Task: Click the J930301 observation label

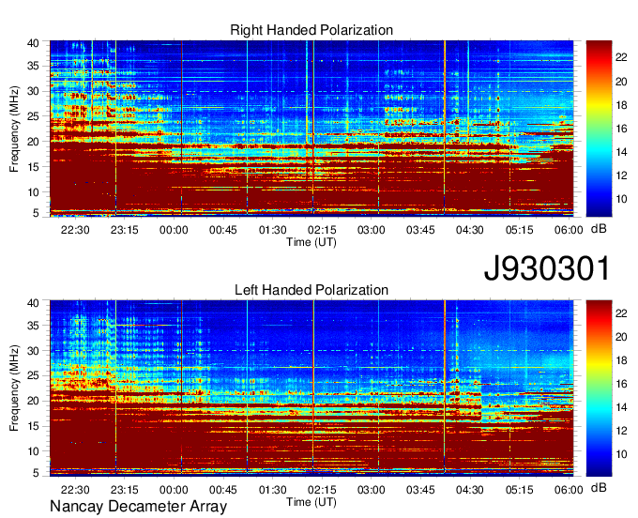Action: 547,268
